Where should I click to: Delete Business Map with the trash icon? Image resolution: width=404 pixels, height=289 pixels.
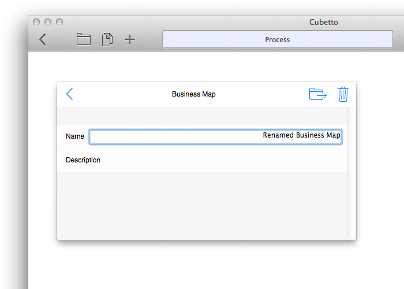click(x=343, y=94)
